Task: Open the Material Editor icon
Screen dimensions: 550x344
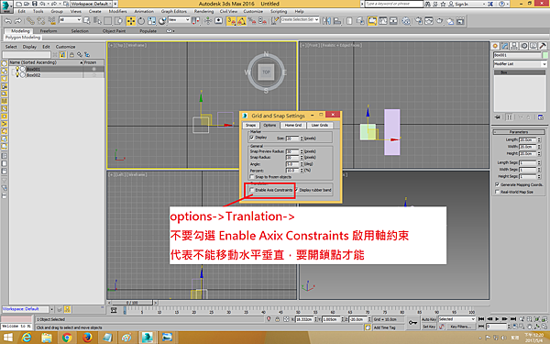Action: [x=406, y=21]
